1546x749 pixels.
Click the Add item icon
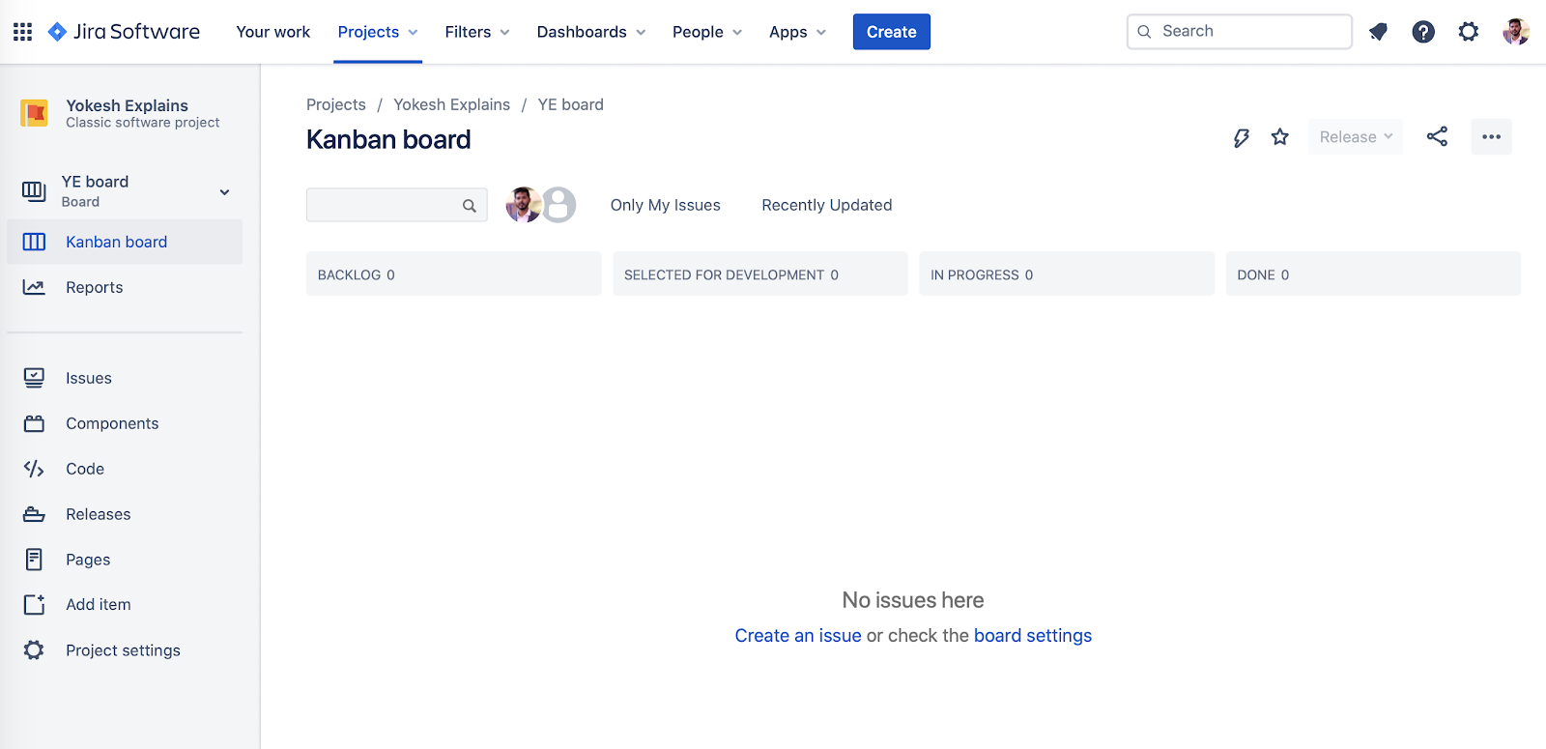click(34, 605)
